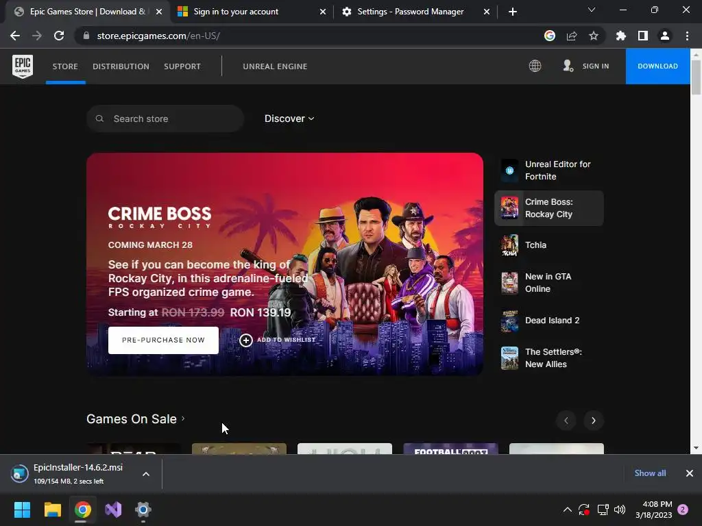Click the EpicInstaller-14.6.2.msi file name
Image resolution: width=702 pixels, height=526 pixels.
pos(78,467)
